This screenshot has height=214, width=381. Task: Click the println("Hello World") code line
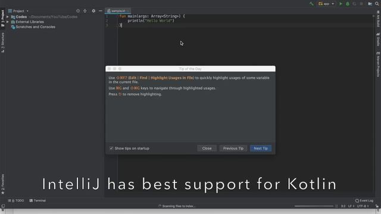click(x=151, y=21)
